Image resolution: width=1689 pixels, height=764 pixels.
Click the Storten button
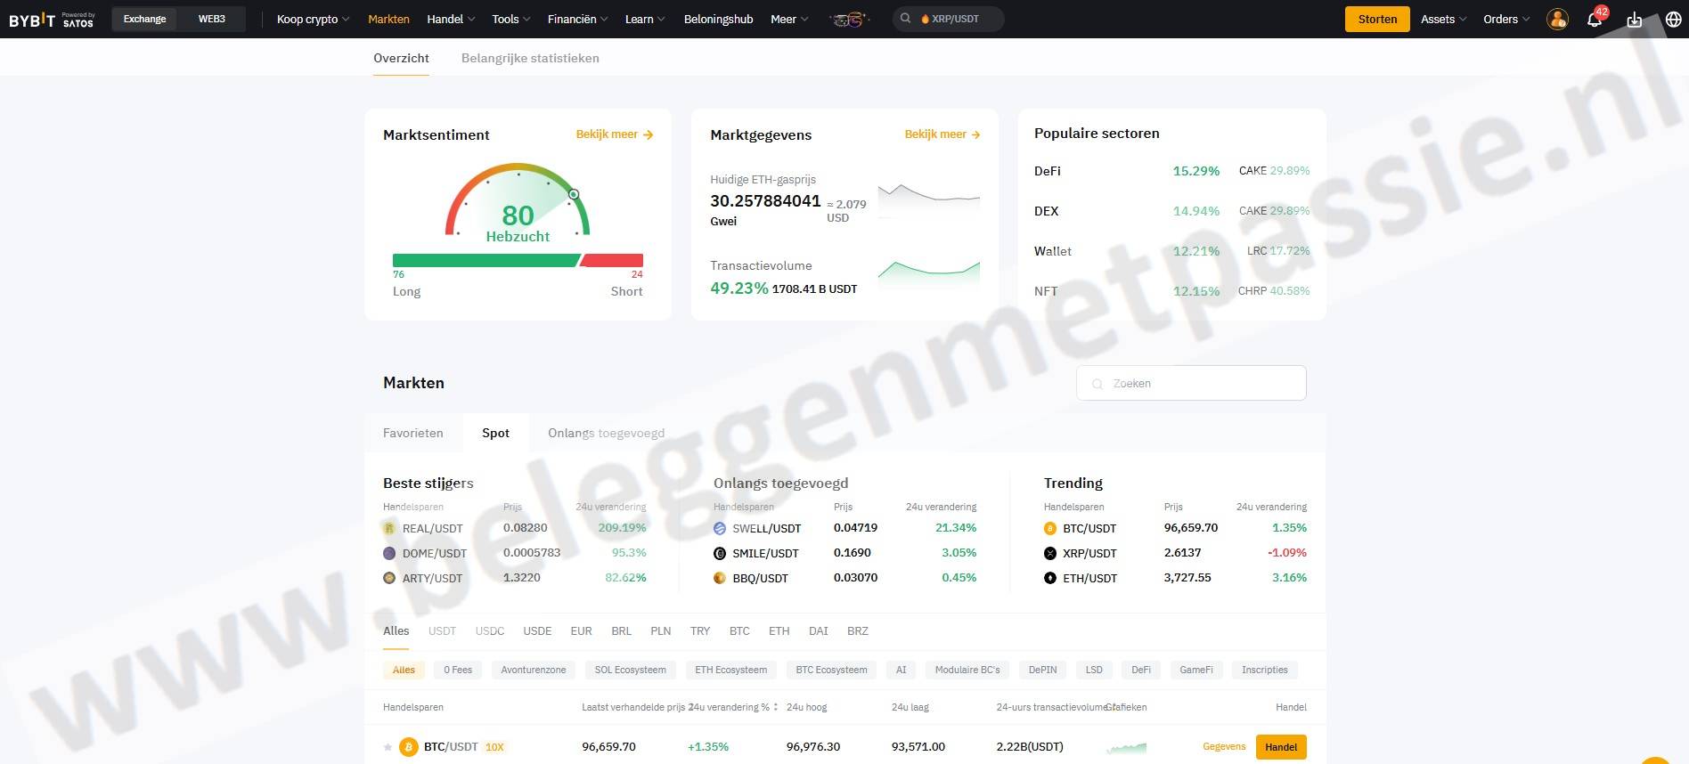pos(1376,19)
